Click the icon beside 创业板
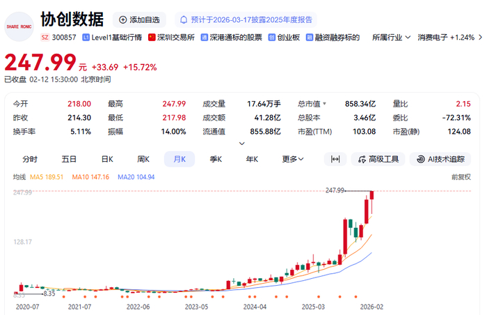Screen dimensions: 487x315 click(x=272, y=38)
